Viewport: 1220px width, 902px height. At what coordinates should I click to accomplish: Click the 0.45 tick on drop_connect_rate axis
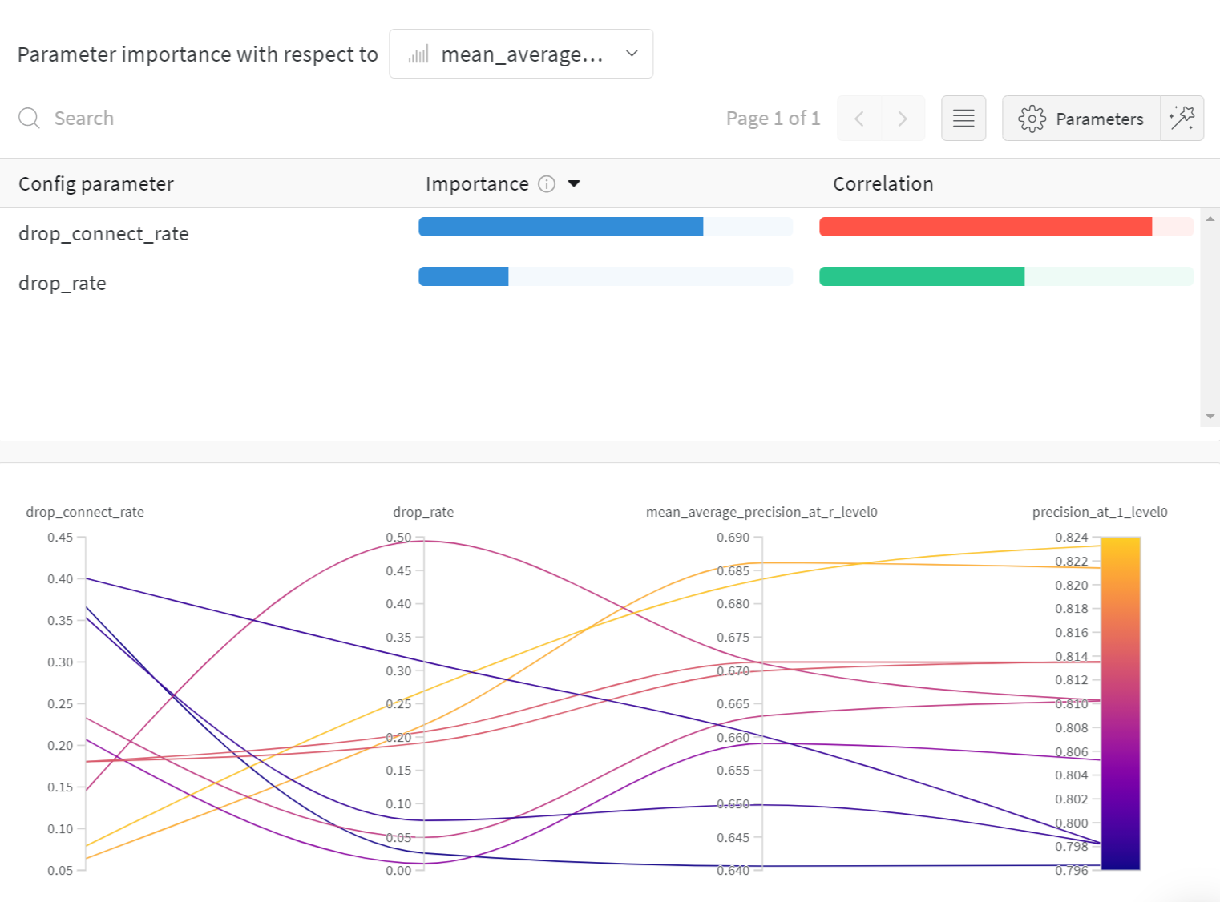point(60,538)
